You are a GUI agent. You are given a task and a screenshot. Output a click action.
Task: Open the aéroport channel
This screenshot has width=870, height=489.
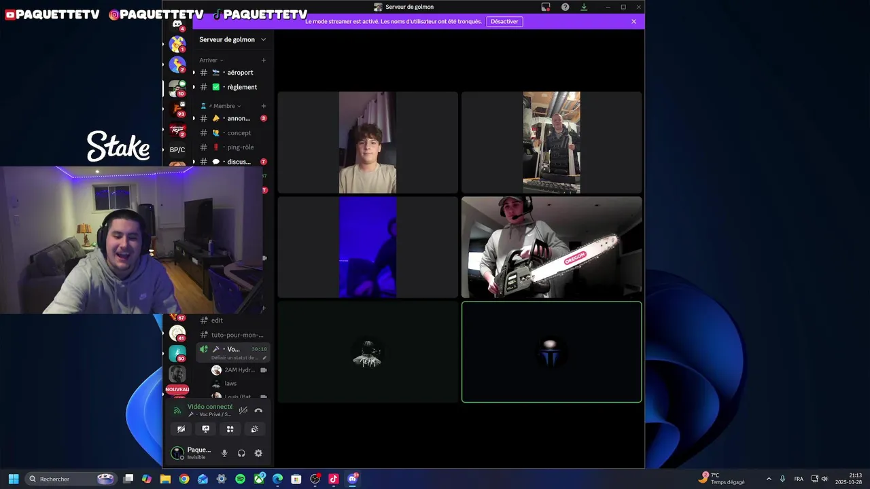(x=232, y=73)
